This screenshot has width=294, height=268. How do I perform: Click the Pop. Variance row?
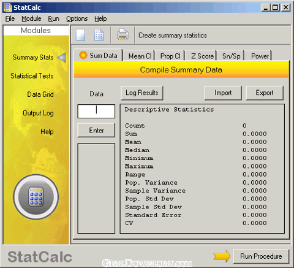pos(196,182)
